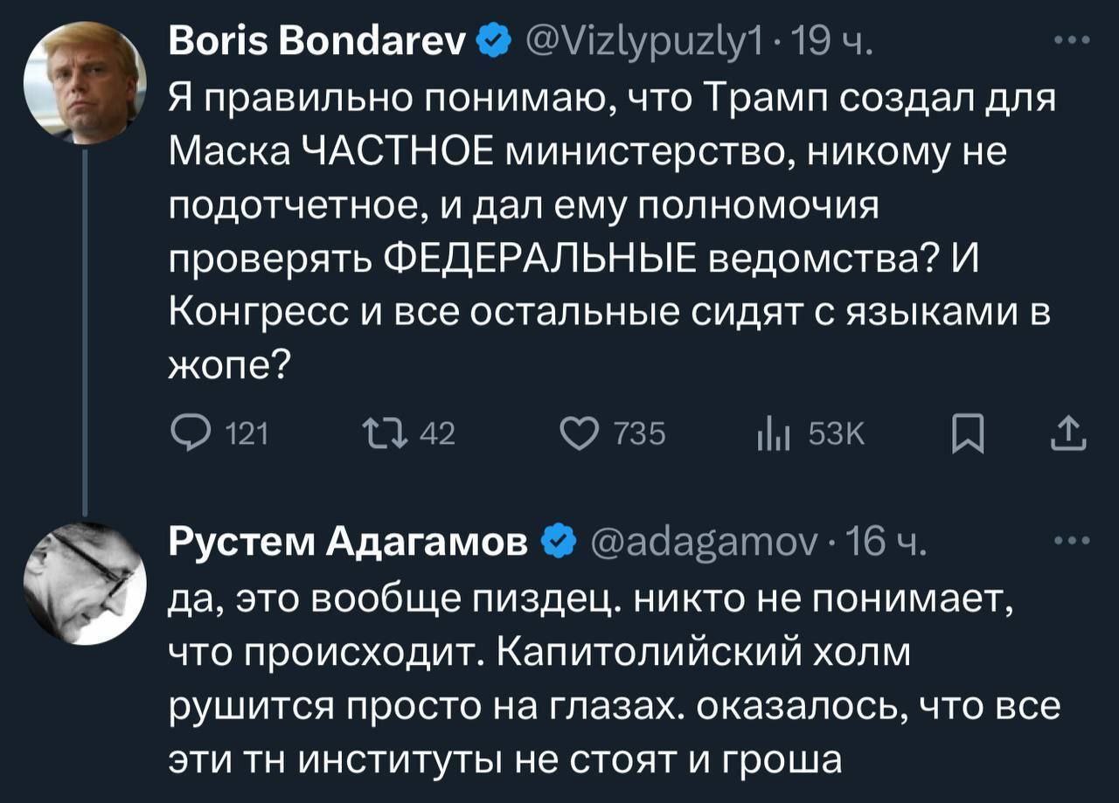This screenshot has height=803, width=1119.
Task: Click Рустем Адагамов's profile avatar
Action: (83, 582)
